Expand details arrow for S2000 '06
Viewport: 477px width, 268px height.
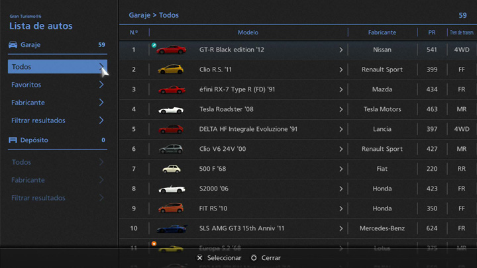click(341, 189)
